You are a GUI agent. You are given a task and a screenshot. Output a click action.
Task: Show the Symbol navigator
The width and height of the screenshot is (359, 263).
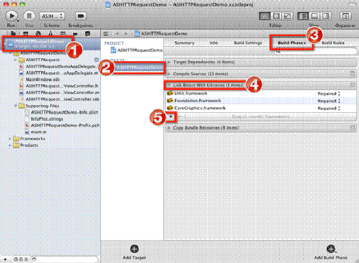click(x=26, y=34)
